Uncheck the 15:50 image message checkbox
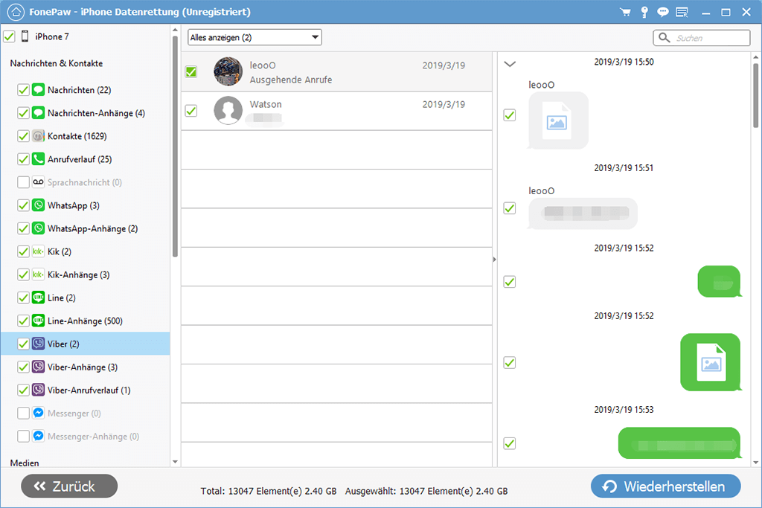Viewport: 762px width, 508px height. pos(509,115)
